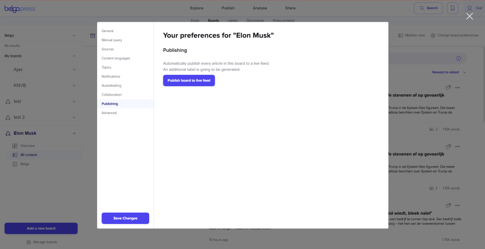
Task: Open All content under Elon Musk board
Action: point(28,155)
